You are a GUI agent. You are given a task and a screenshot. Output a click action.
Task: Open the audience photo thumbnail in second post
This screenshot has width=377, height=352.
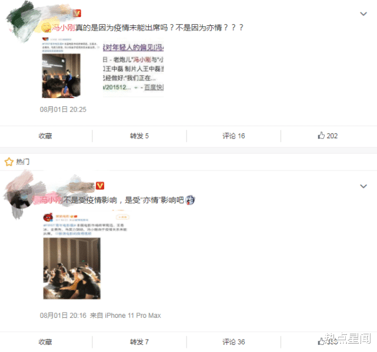(x=72, y=269)
